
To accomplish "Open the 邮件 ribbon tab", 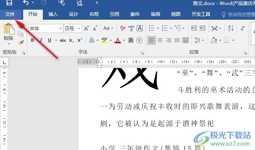I will tap(135, 14).
